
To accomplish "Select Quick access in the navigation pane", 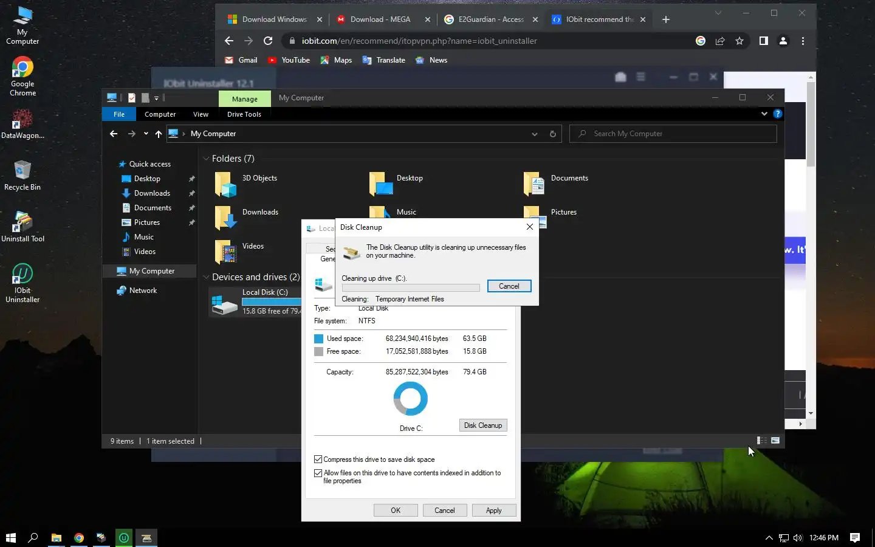I will coord(150,164).
